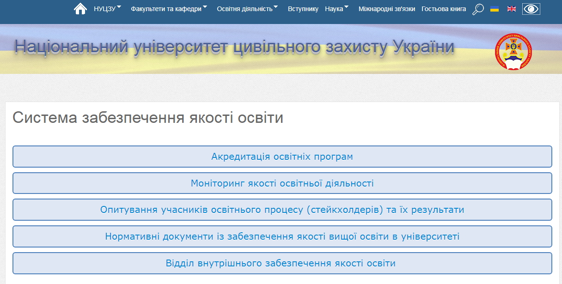Open the Вступнику menu item

coord(303,9)
